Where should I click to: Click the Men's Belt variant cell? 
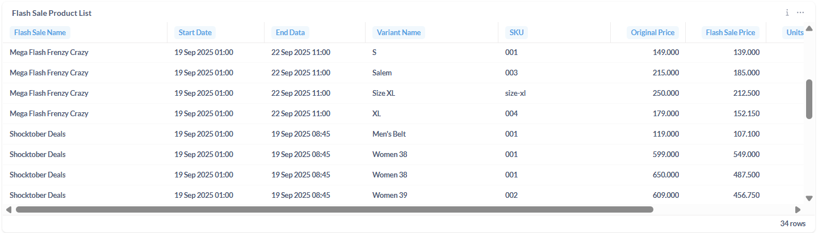tap(389, 134)
